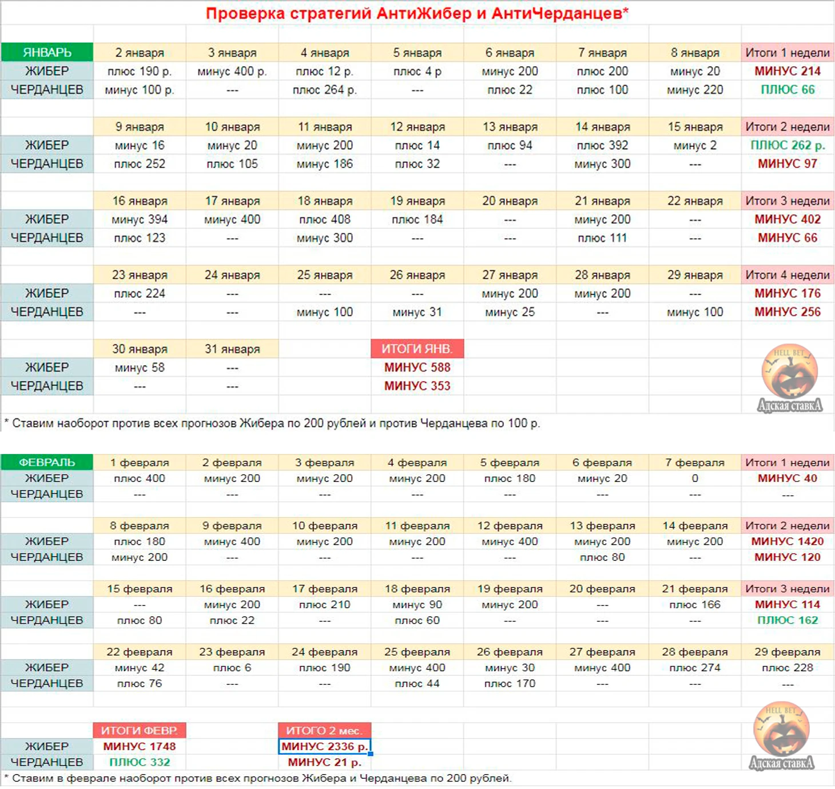
Task: Click the "МИНУС 1748" February total
Action: 140,746
